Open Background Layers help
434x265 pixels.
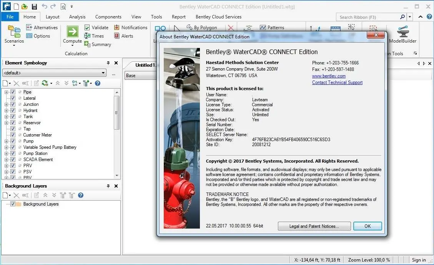[81, 195]
